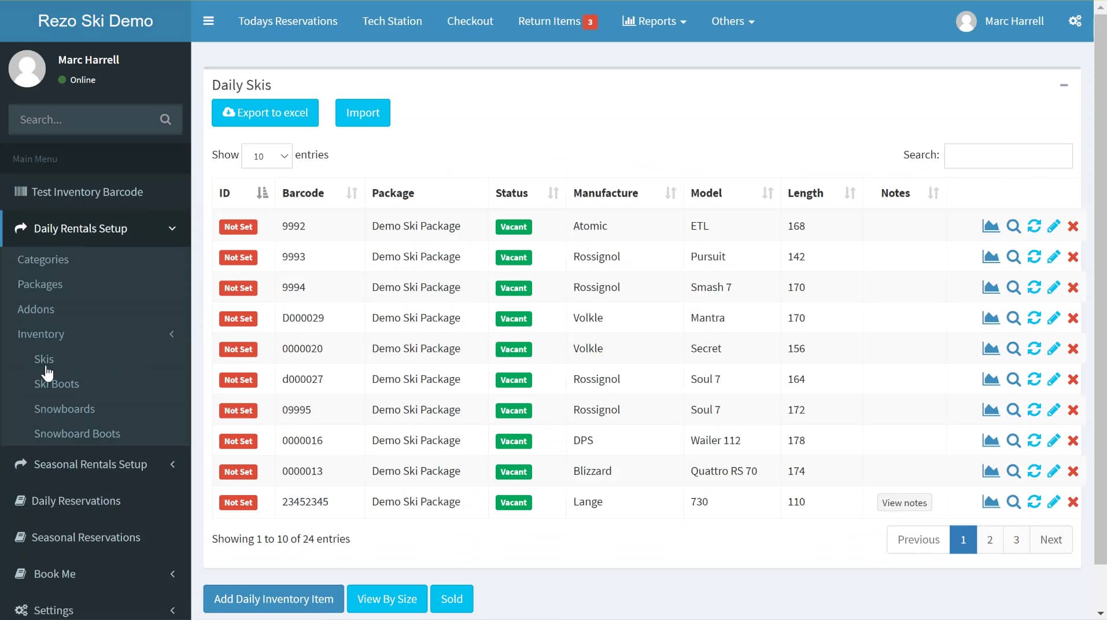1107x620 pixels.
Task: Collapse the Inventory submenu
Action: 172,334
